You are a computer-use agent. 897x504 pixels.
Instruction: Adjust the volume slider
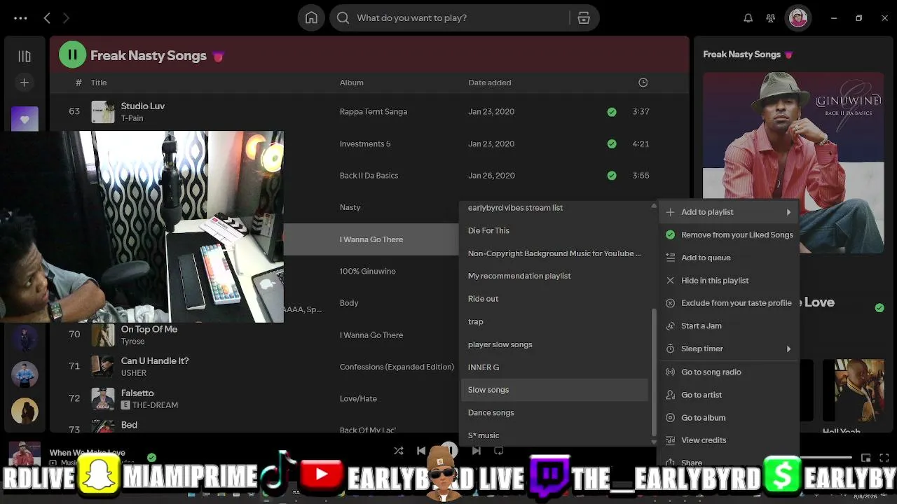[x=827, y=458]
